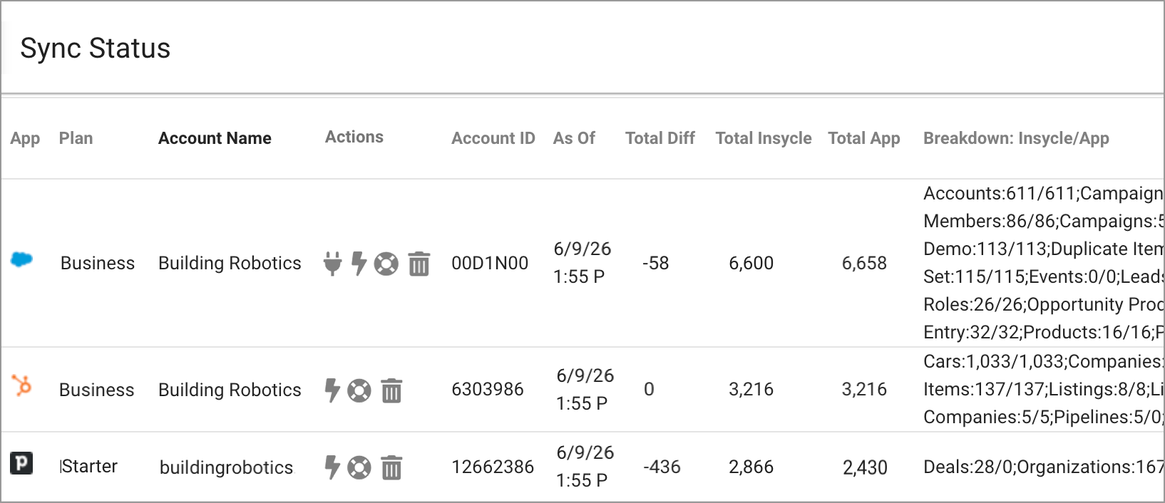1165x503 pixels.
Task: Click the Total Diff value -58
Action: 656,264
